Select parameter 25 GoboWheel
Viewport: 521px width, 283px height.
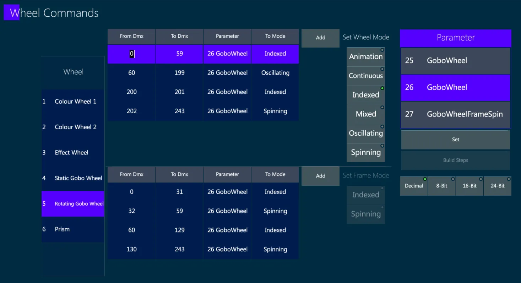point(456,61)
